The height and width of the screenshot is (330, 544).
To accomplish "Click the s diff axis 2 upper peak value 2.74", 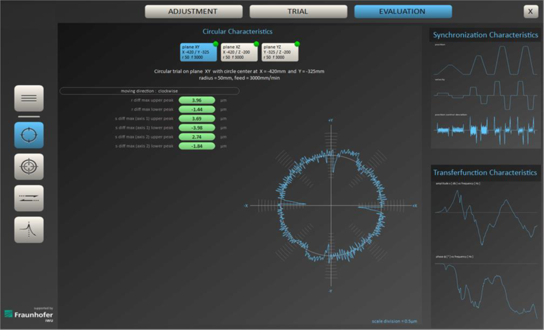I will tap(196, 137).
